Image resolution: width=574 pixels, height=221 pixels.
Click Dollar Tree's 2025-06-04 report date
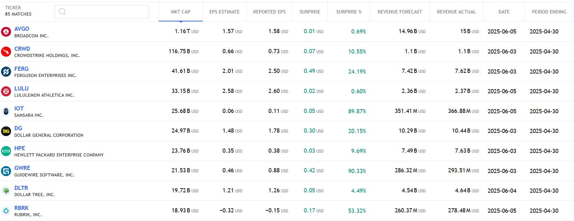502,191
